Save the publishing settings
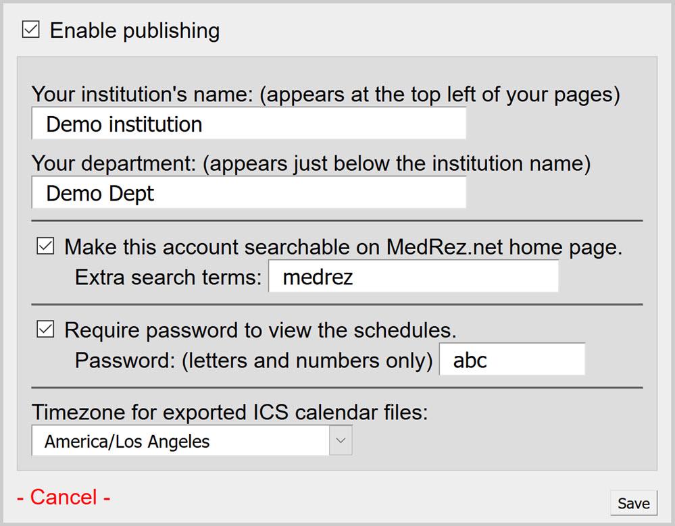The height and width of the screenshot is (526, 675). click(x=633, y=502)
